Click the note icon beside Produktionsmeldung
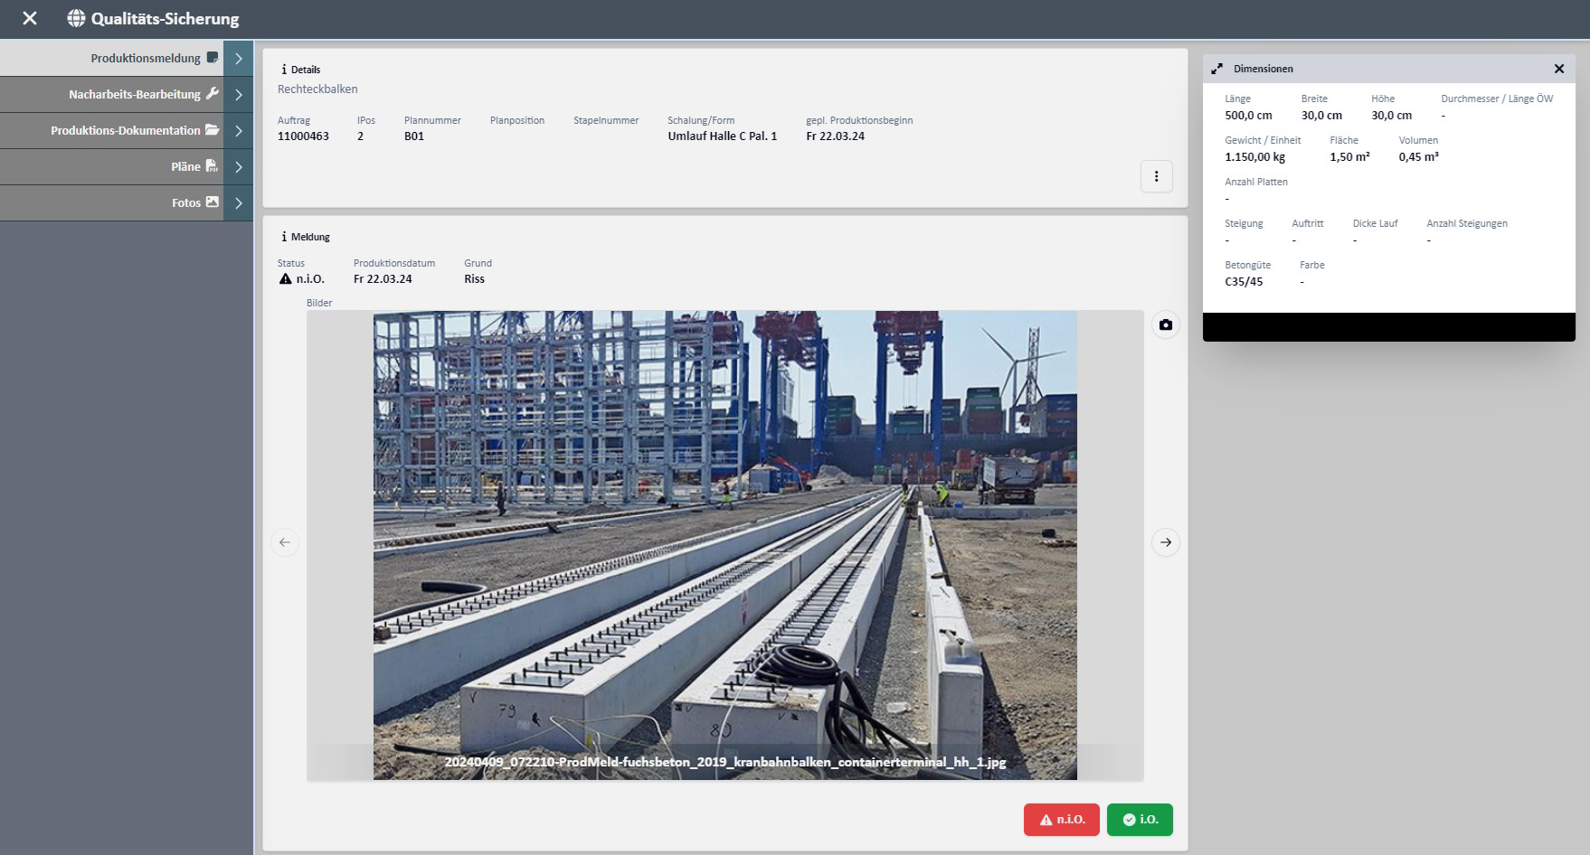1590x855 pixels. tap(213, 57)
